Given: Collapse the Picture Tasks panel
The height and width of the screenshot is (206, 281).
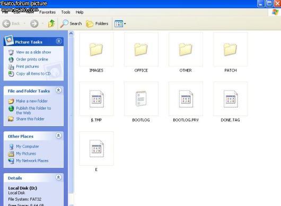Looking at the screenshot, I should tap(58, 41).
